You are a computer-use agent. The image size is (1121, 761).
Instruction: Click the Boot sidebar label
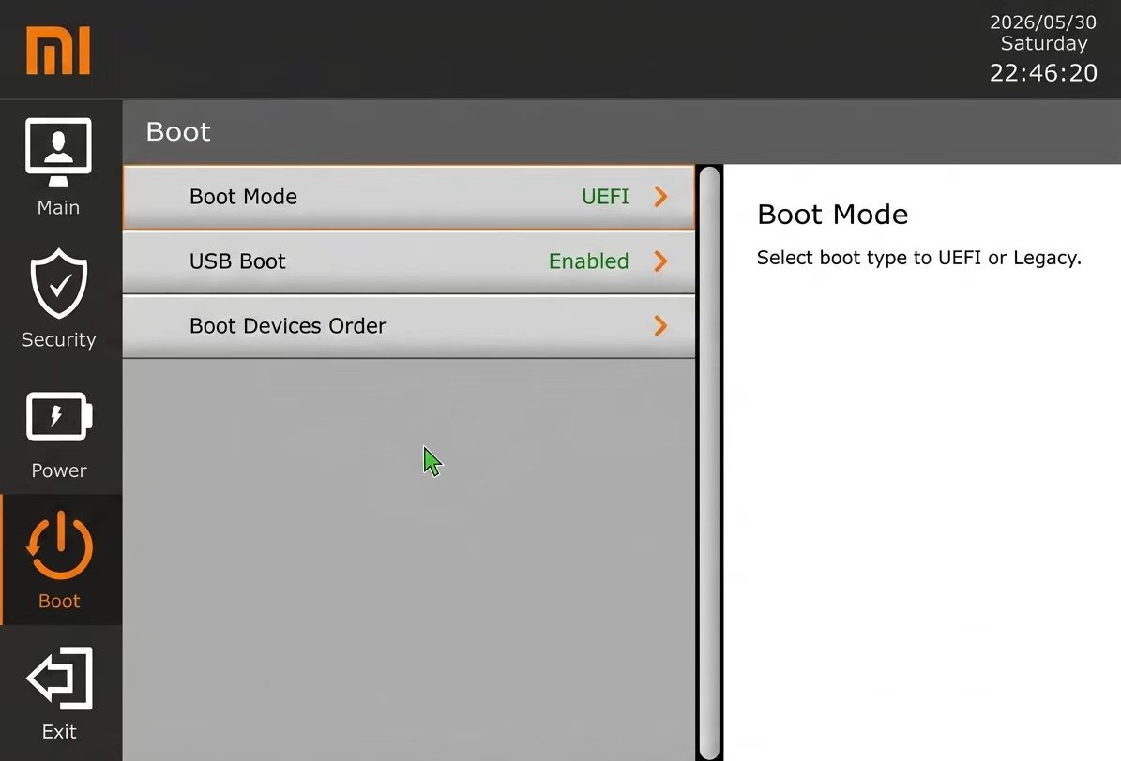(x=59, y=601)
